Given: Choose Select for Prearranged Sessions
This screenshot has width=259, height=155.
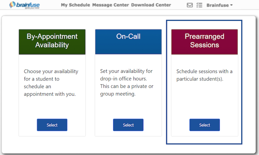Looking at the screenshot, I should click(204, 125).
